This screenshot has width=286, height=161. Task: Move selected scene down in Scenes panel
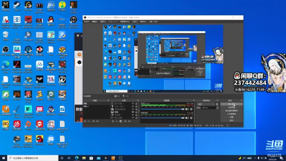[97, 121]
